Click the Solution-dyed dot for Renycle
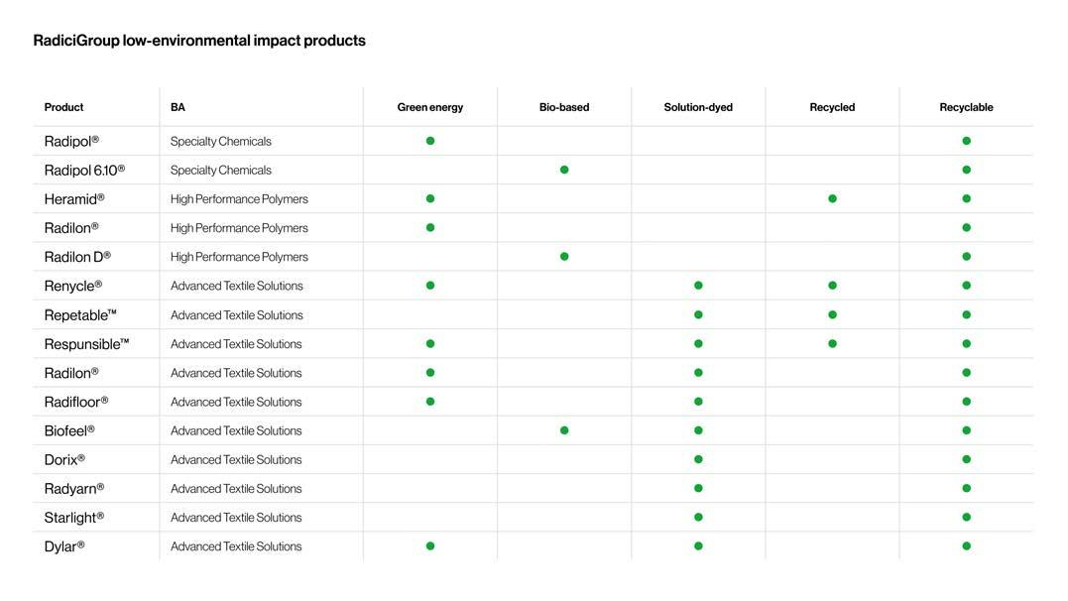The image size is (1068, 601). tap(698, 286)
